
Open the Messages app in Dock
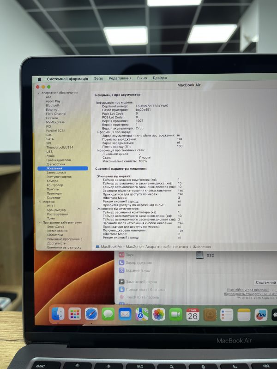pos(108,314)
